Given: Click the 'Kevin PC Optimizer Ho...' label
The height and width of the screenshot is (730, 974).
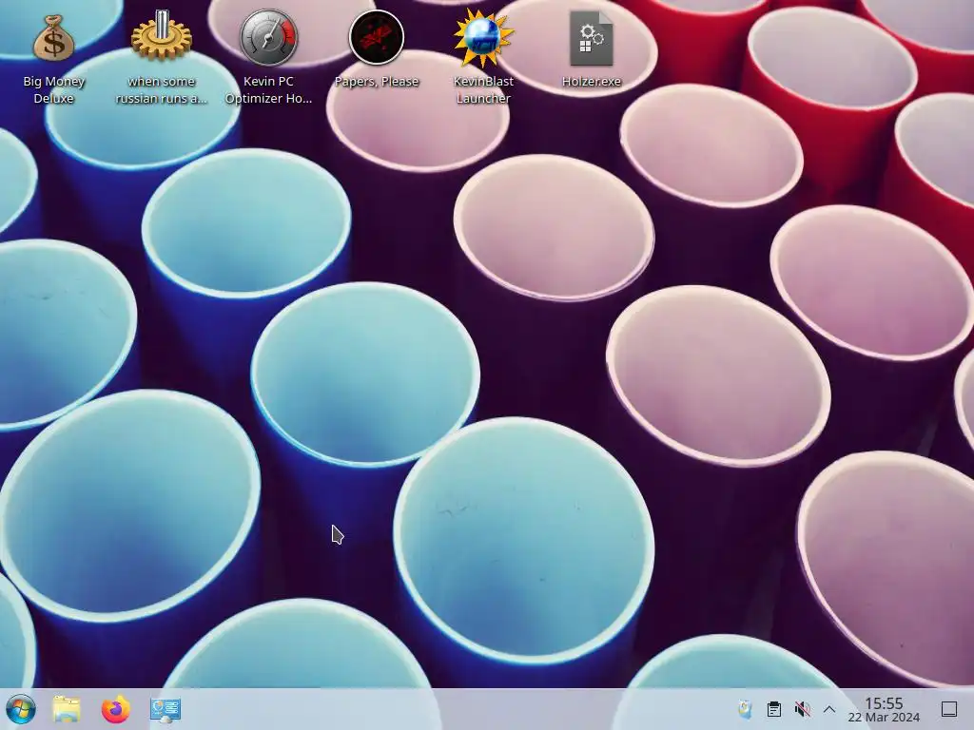Looking at the screenshot, I should (268, 89).
